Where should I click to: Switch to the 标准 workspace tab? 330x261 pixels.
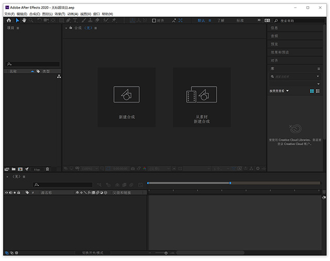pos(240,21)
